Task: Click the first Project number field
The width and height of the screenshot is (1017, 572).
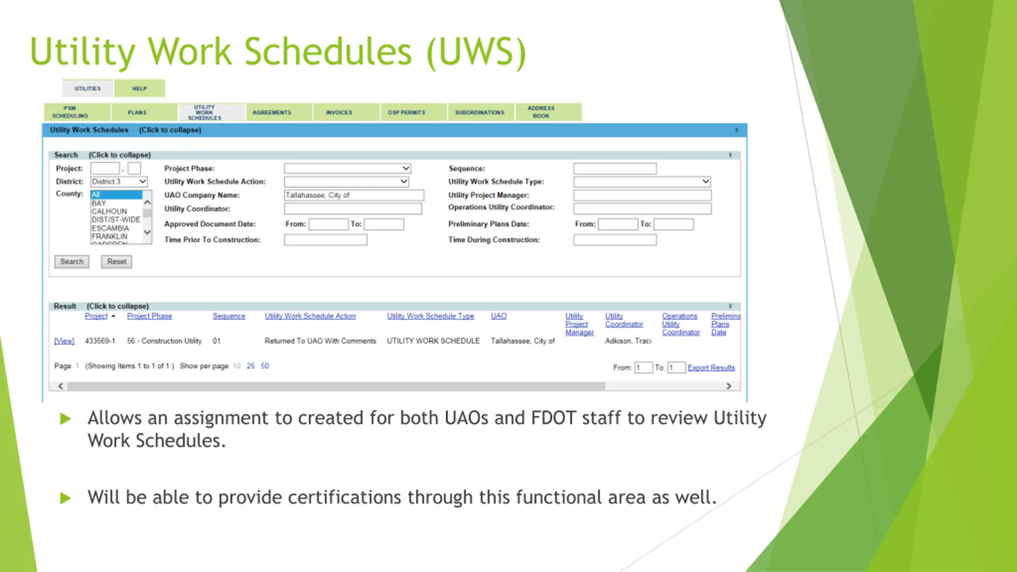Action: [105, 168]
